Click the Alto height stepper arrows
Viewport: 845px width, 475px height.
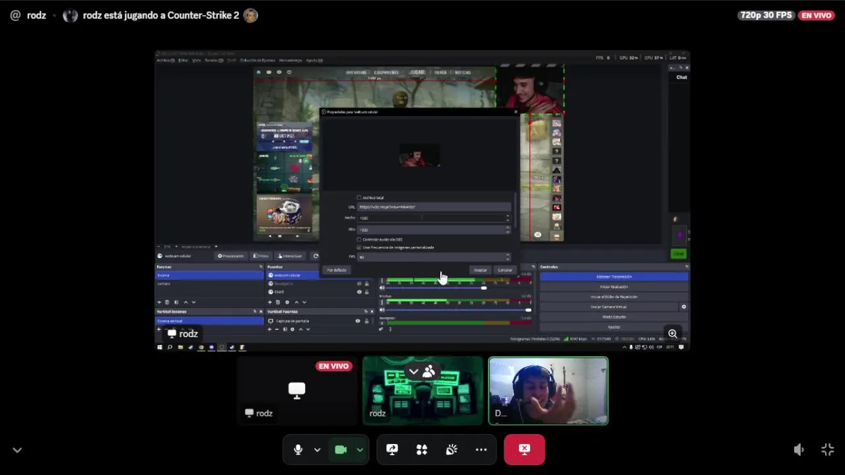[508, 230]
